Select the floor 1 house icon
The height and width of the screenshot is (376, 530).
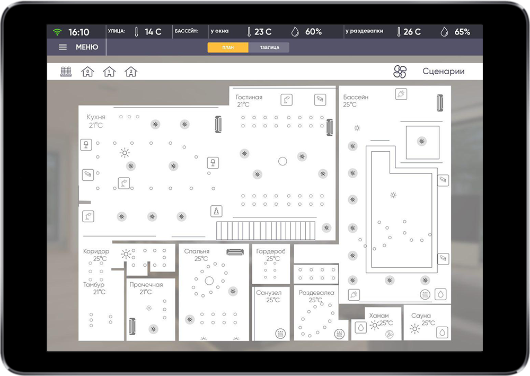click(x=109, y=72)
